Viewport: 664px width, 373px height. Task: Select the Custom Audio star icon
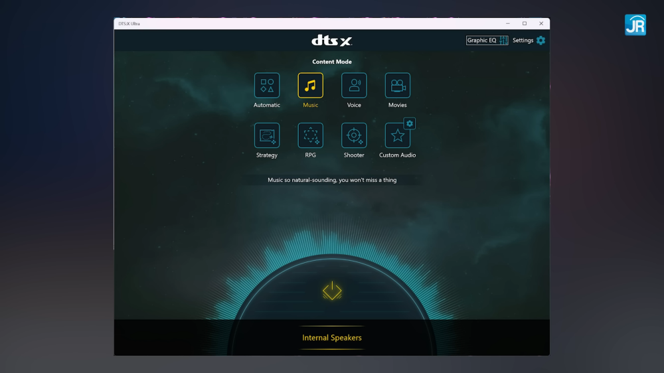397,135
